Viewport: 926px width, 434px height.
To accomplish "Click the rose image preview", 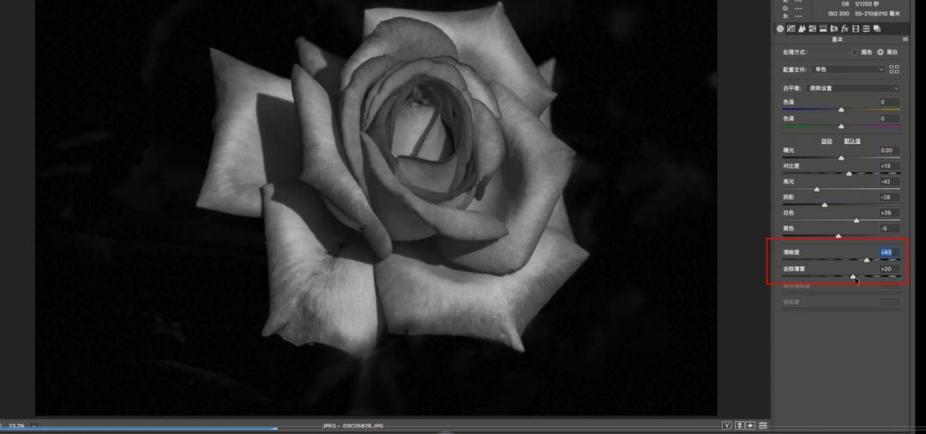I will coord(376,207).
